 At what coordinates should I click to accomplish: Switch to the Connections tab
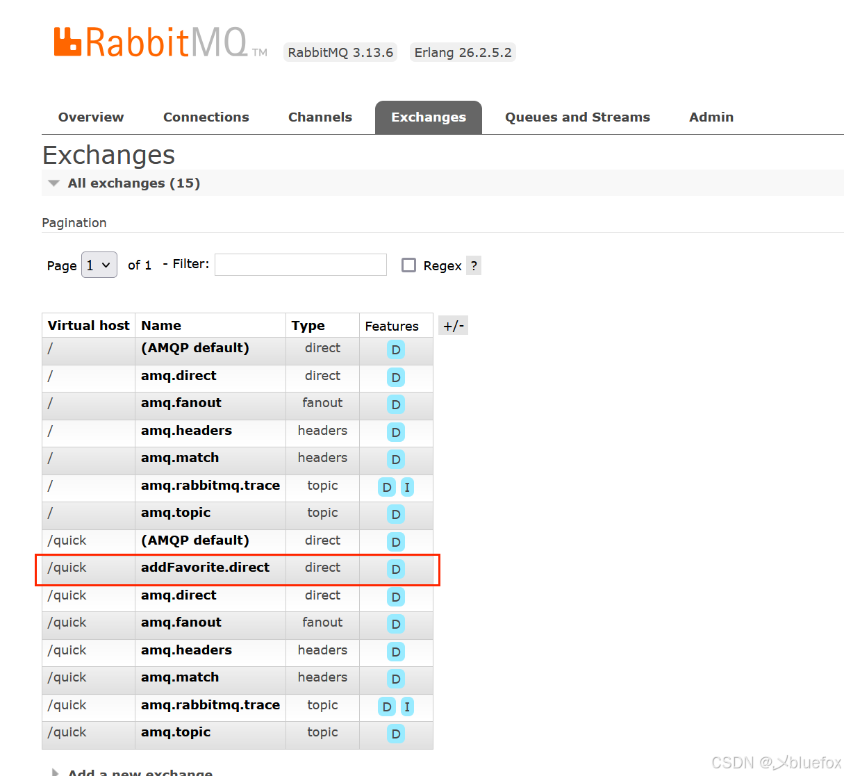pos(206,117)
